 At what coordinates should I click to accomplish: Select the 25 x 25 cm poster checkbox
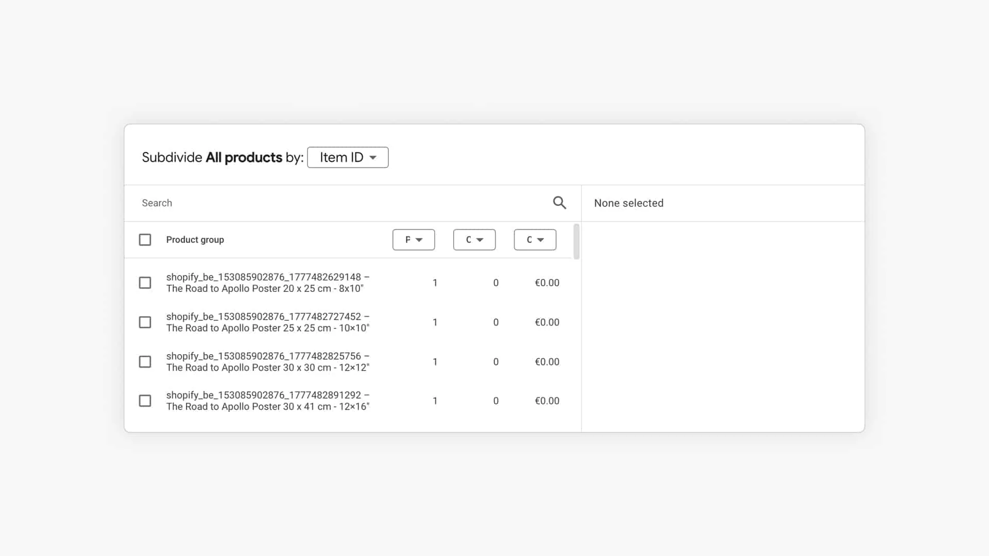click(x=145, y=322)
